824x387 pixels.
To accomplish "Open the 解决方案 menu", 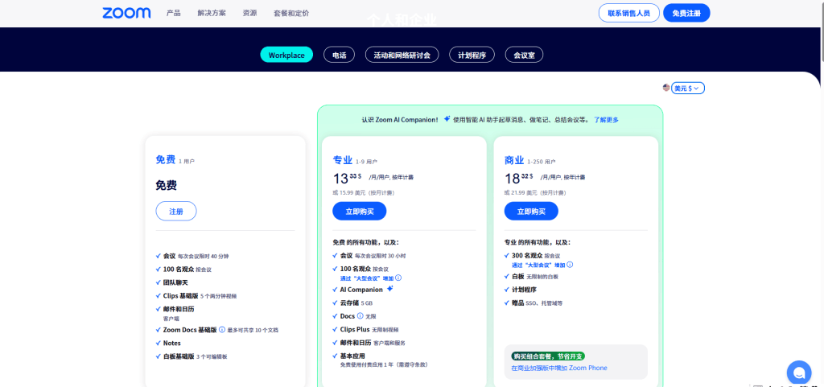I will click(212, 13).
